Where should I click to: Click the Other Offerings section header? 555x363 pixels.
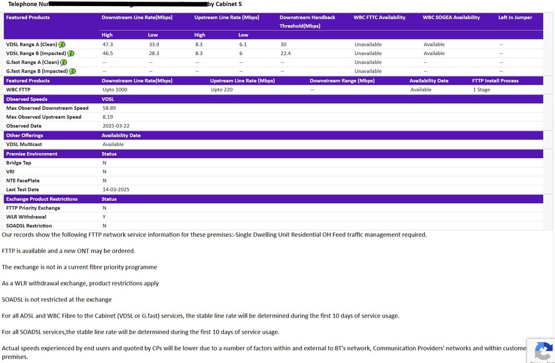24,135
